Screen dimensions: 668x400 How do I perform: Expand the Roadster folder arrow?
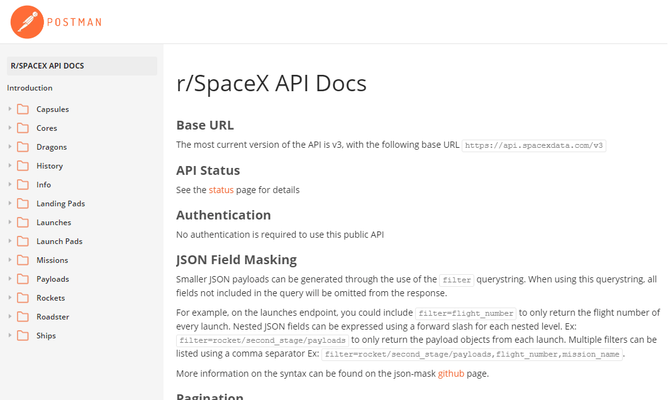point(10,317)
